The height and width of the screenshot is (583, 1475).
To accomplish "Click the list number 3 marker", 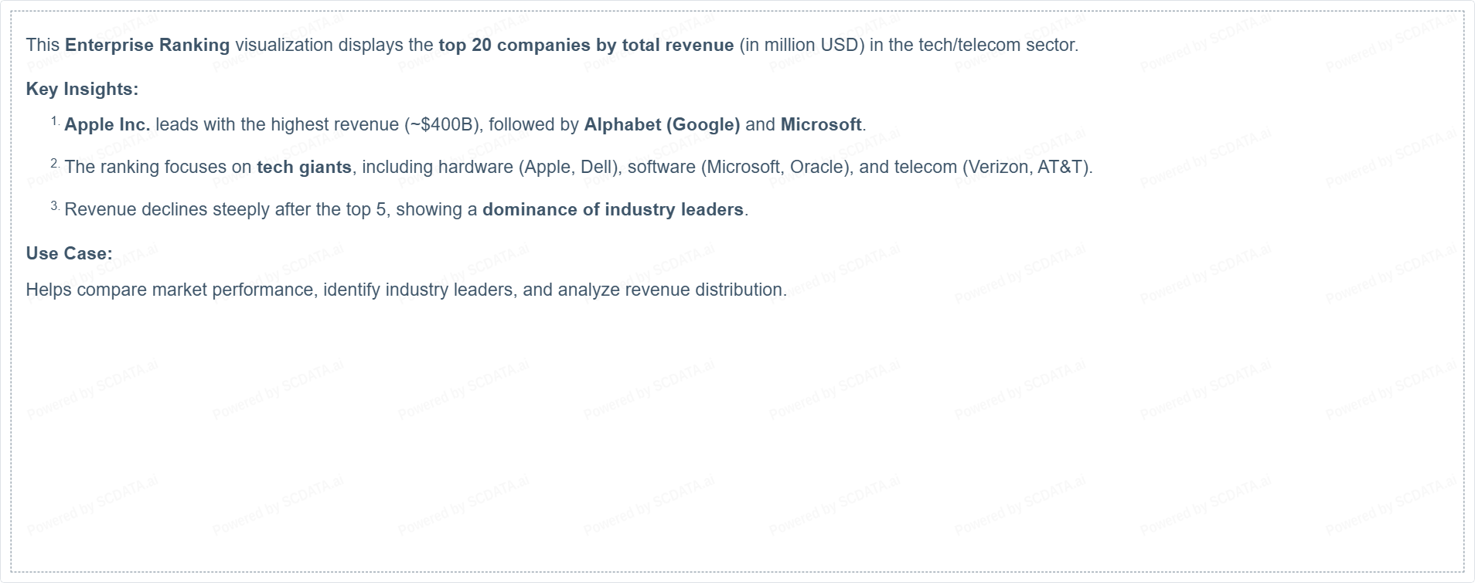I will (x=56, y=206).
